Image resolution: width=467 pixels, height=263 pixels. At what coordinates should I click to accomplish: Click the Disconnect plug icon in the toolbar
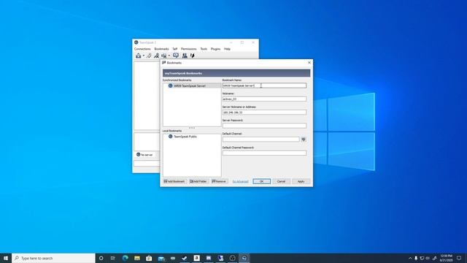point(149,56)
